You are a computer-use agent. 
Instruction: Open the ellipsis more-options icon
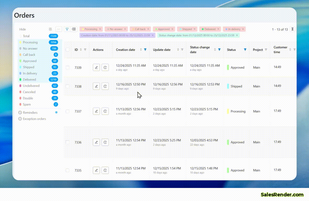(x=59, y=29)
